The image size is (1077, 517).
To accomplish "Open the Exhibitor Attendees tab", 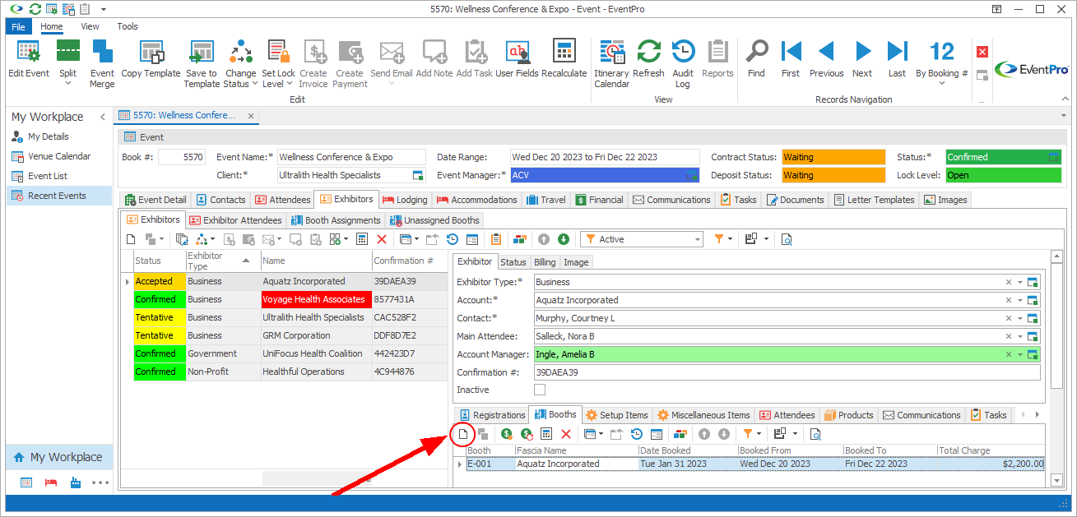I will [x=234, y=220].
